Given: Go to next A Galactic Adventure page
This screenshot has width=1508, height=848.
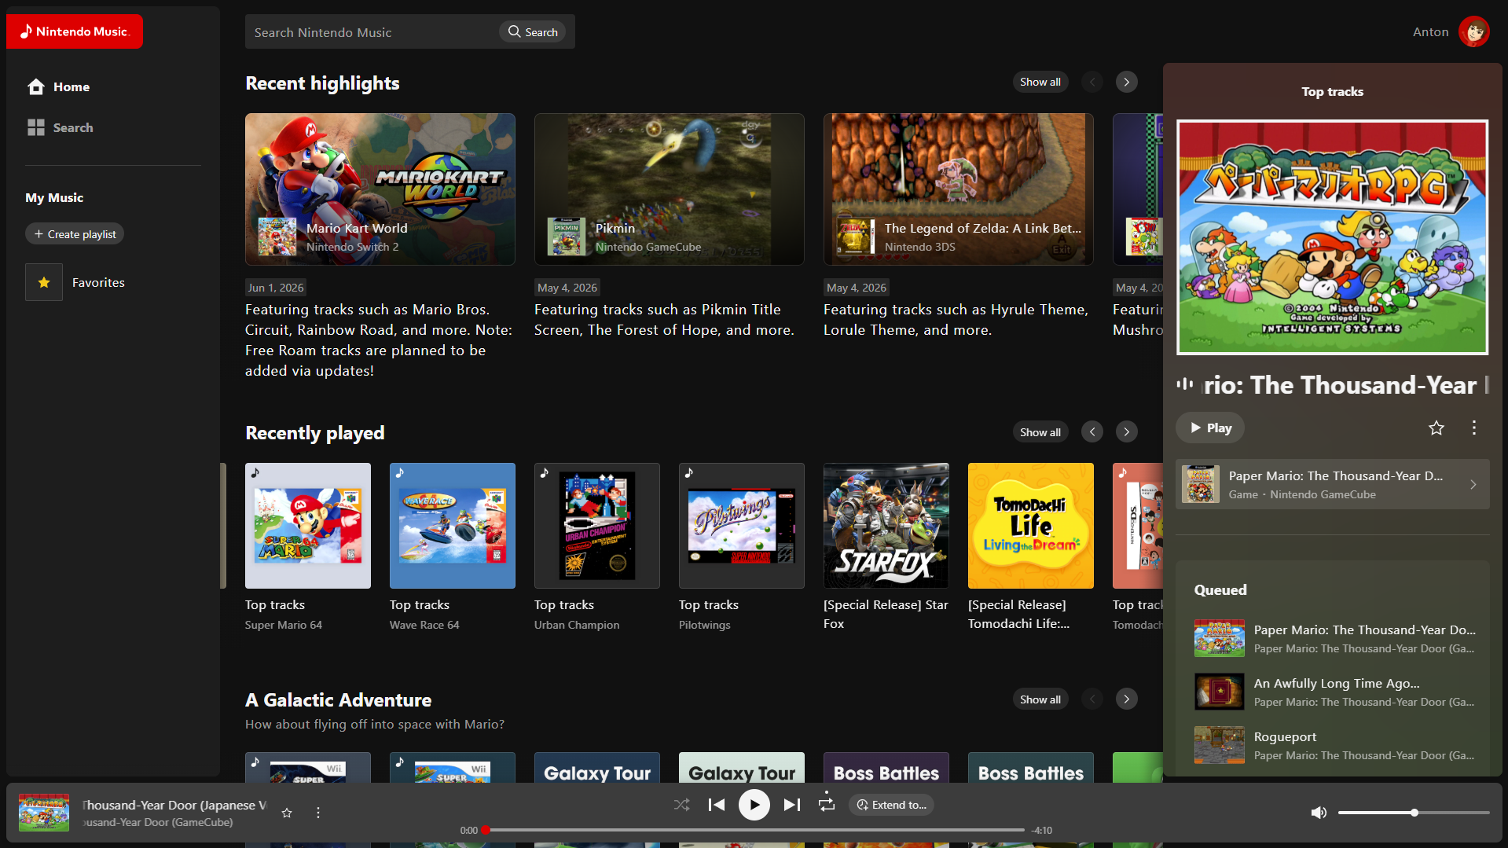Looking at the screenshot, I should (x=1126, y=699).
